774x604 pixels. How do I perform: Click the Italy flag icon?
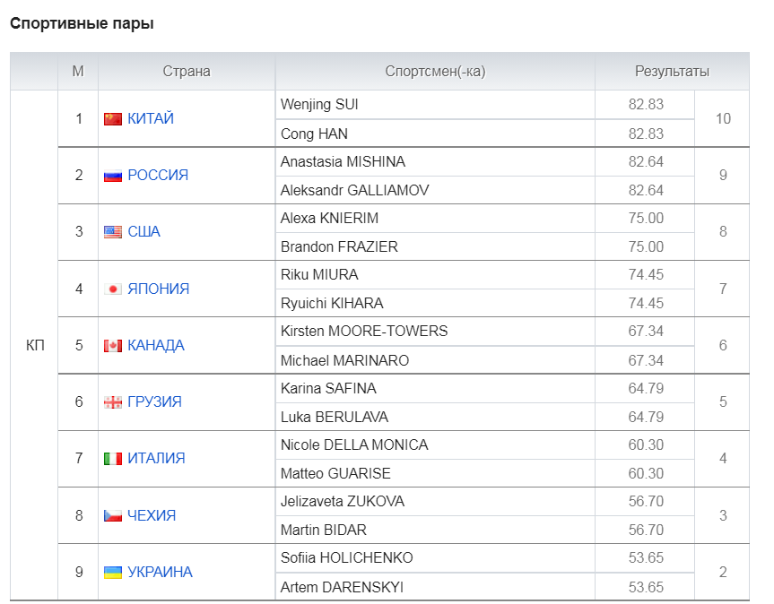112,459
